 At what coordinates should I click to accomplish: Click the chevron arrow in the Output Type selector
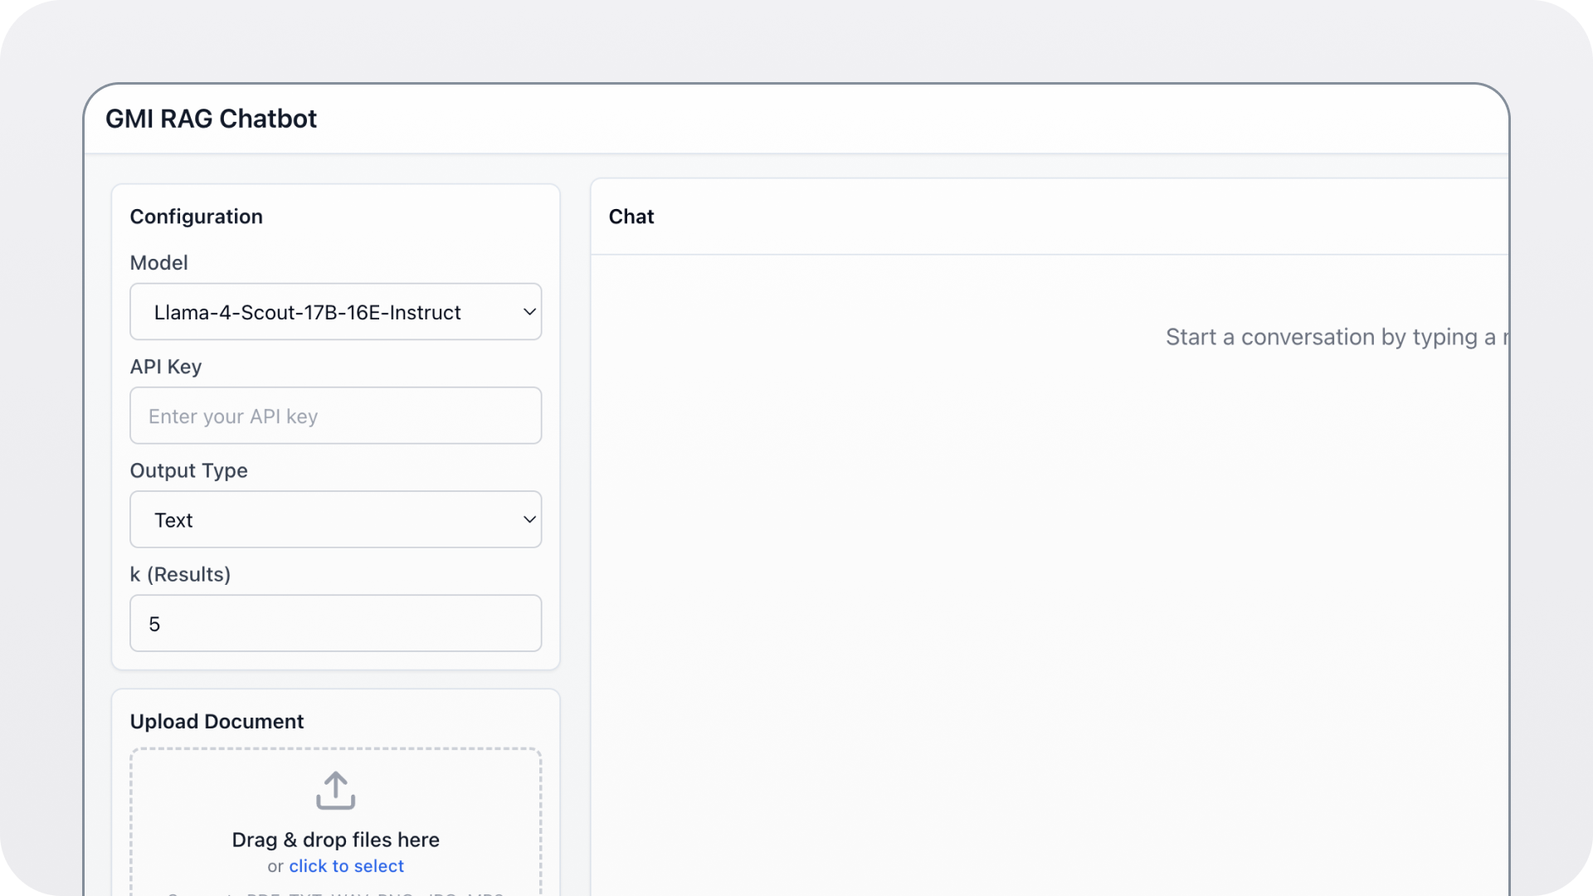click(529, 520)
